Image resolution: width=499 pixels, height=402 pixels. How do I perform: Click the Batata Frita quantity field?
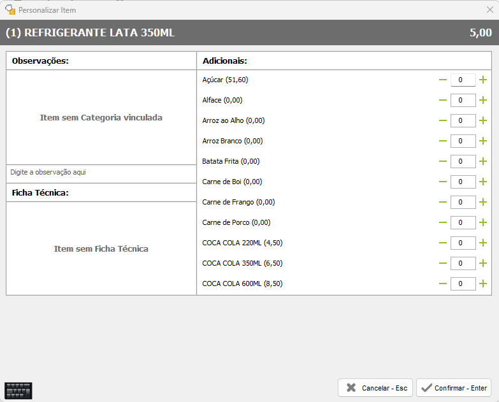click(463, 161)
